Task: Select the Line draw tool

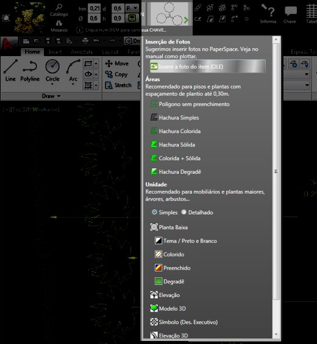Action: 10,70
